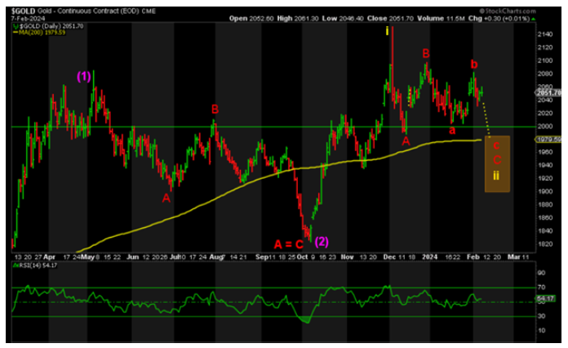Select the magenta (1) wave label
Viewport: 568px width, 348px height.
coord(85,76)
